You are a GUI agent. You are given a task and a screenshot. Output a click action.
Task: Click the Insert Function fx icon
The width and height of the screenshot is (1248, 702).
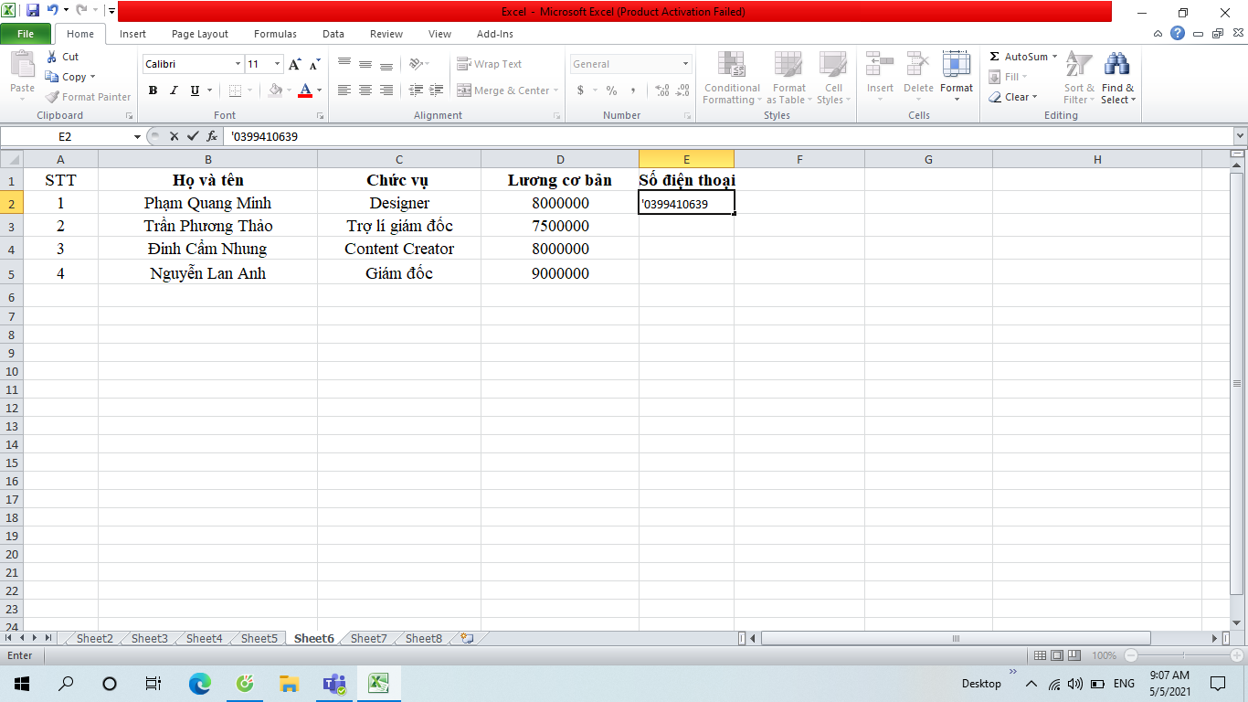pos(212,136)
